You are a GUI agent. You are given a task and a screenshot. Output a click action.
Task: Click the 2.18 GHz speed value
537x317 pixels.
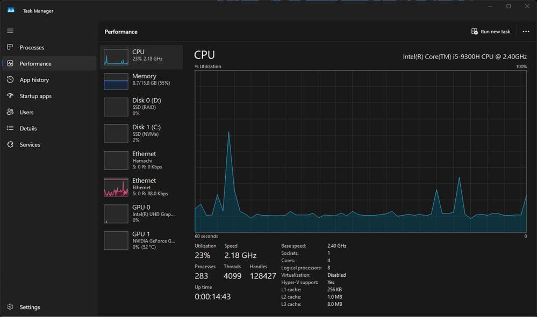pos(240,255)
